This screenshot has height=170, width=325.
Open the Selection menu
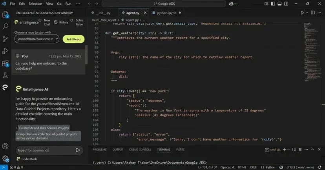click(x=35, y=4)
